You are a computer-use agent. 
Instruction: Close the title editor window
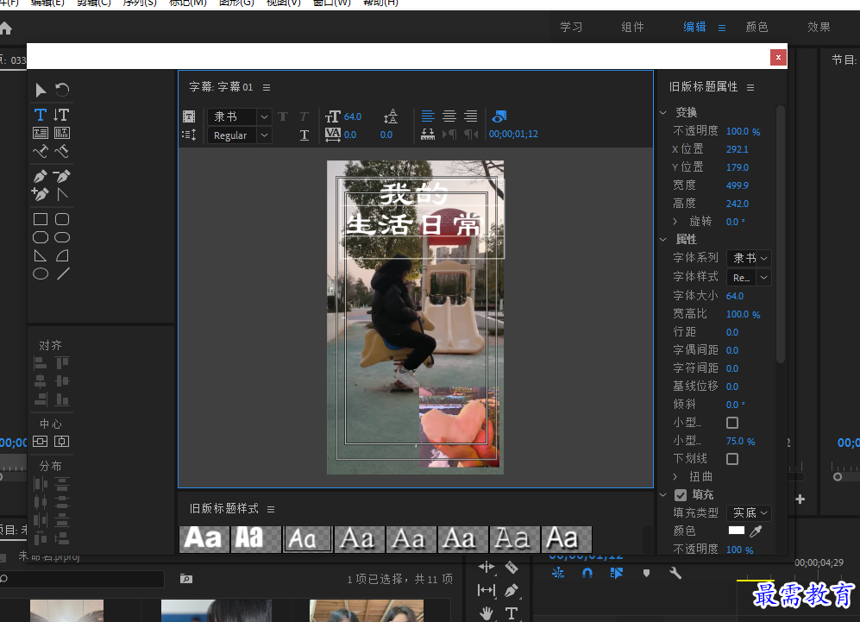(778, 57)
